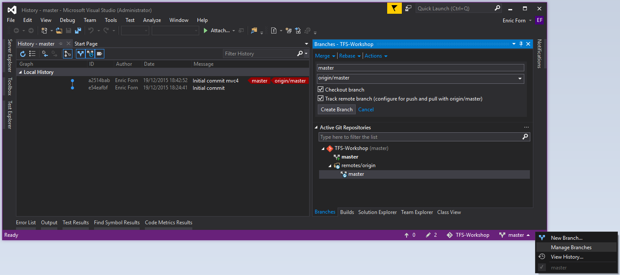The image size is (620, 275).
Task: Open the Analyze menu
Action: (x=152, y=20)
